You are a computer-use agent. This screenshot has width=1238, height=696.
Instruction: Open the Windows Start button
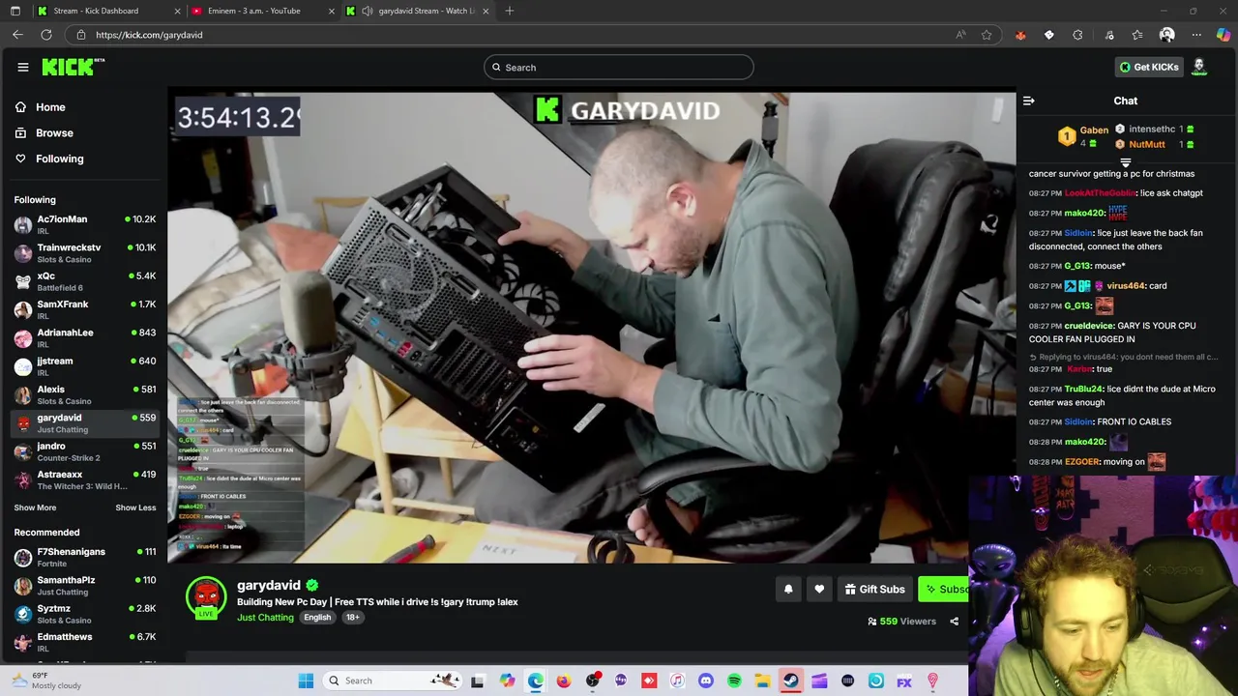tap(306, 681)
